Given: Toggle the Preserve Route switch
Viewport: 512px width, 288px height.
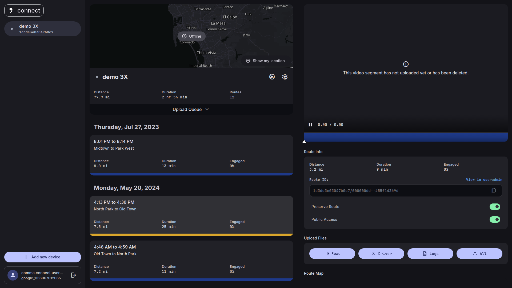Looking at the screenshot, I should (x=495, y=207).
